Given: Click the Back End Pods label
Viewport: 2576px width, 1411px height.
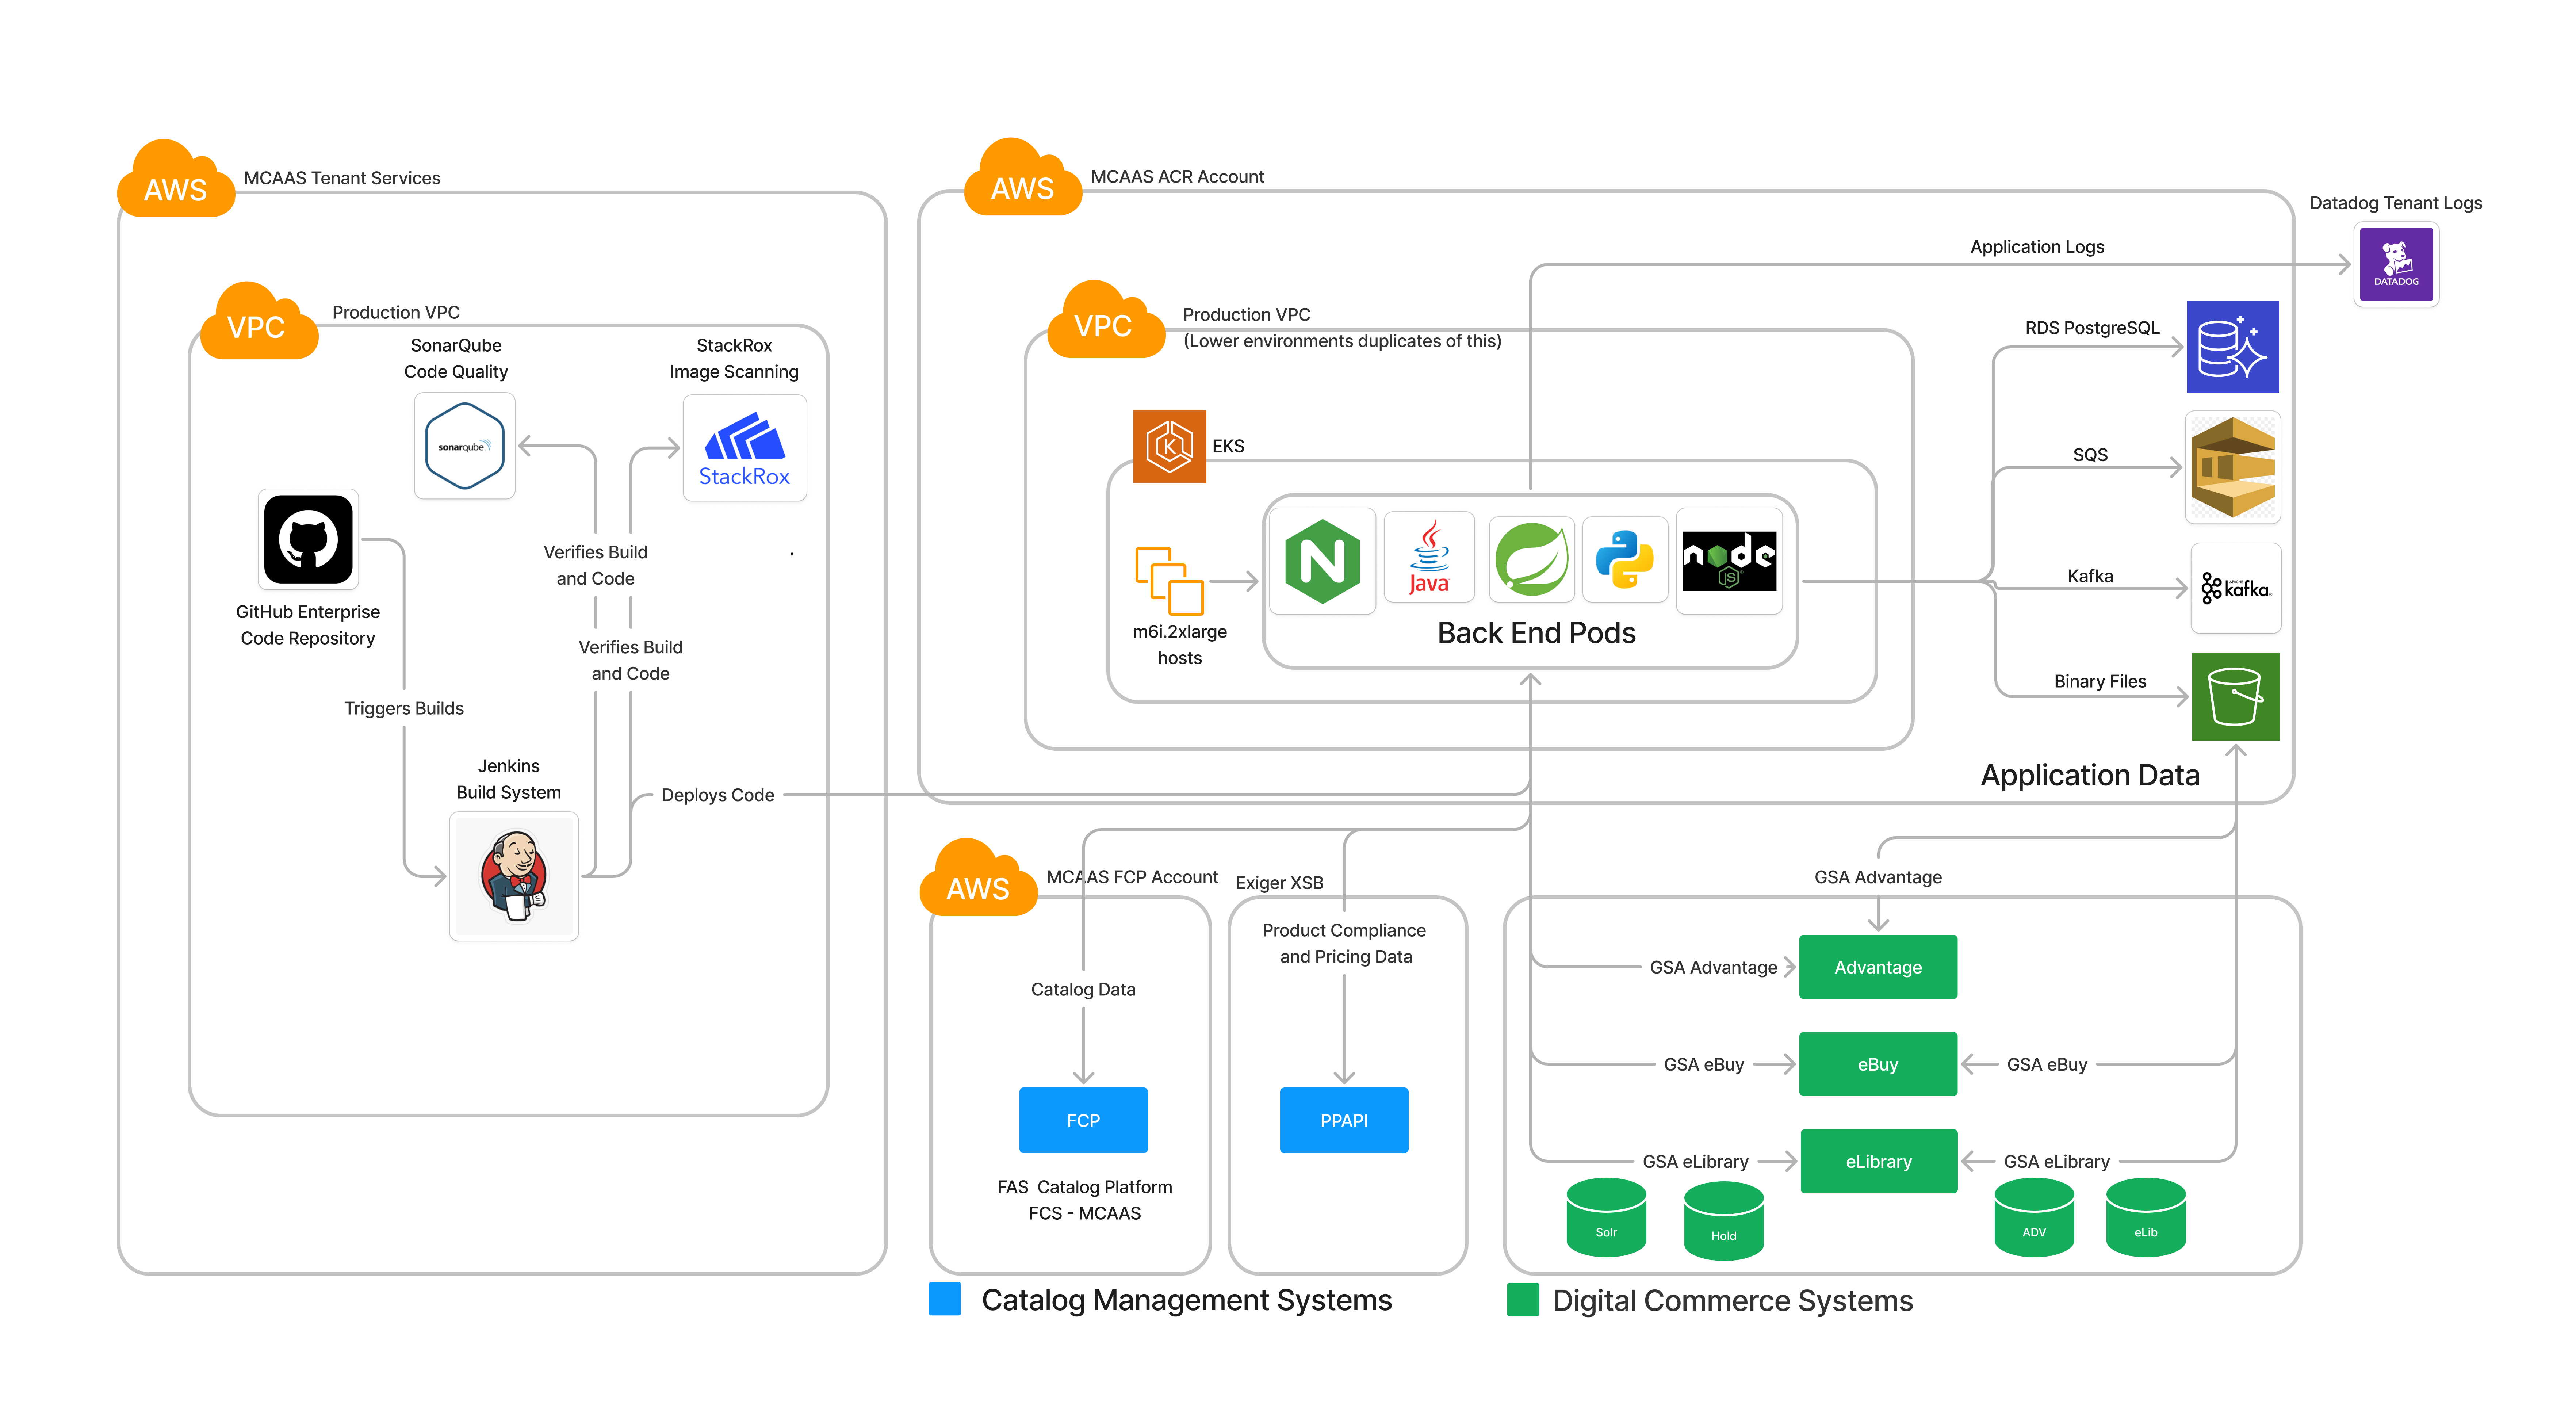Looking at the screenshot, I should [1536, 633].
